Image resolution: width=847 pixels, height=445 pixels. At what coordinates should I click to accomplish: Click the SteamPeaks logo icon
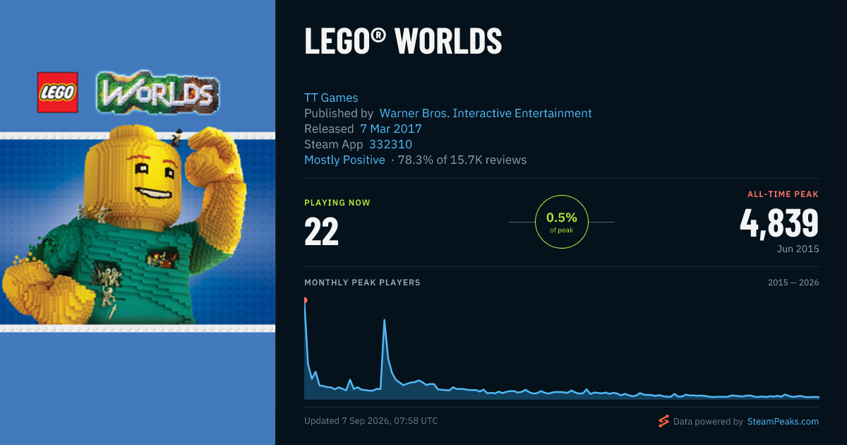pos(663,422)
